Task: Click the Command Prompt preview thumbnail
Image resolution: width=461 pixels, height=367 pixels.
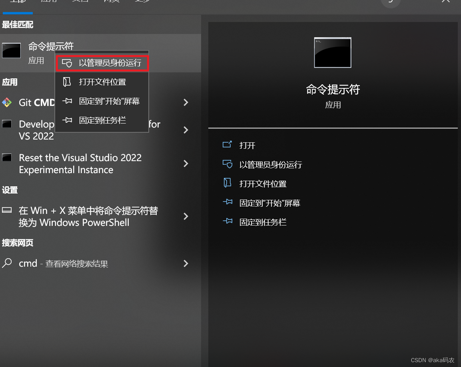Action: pos(333,52)
